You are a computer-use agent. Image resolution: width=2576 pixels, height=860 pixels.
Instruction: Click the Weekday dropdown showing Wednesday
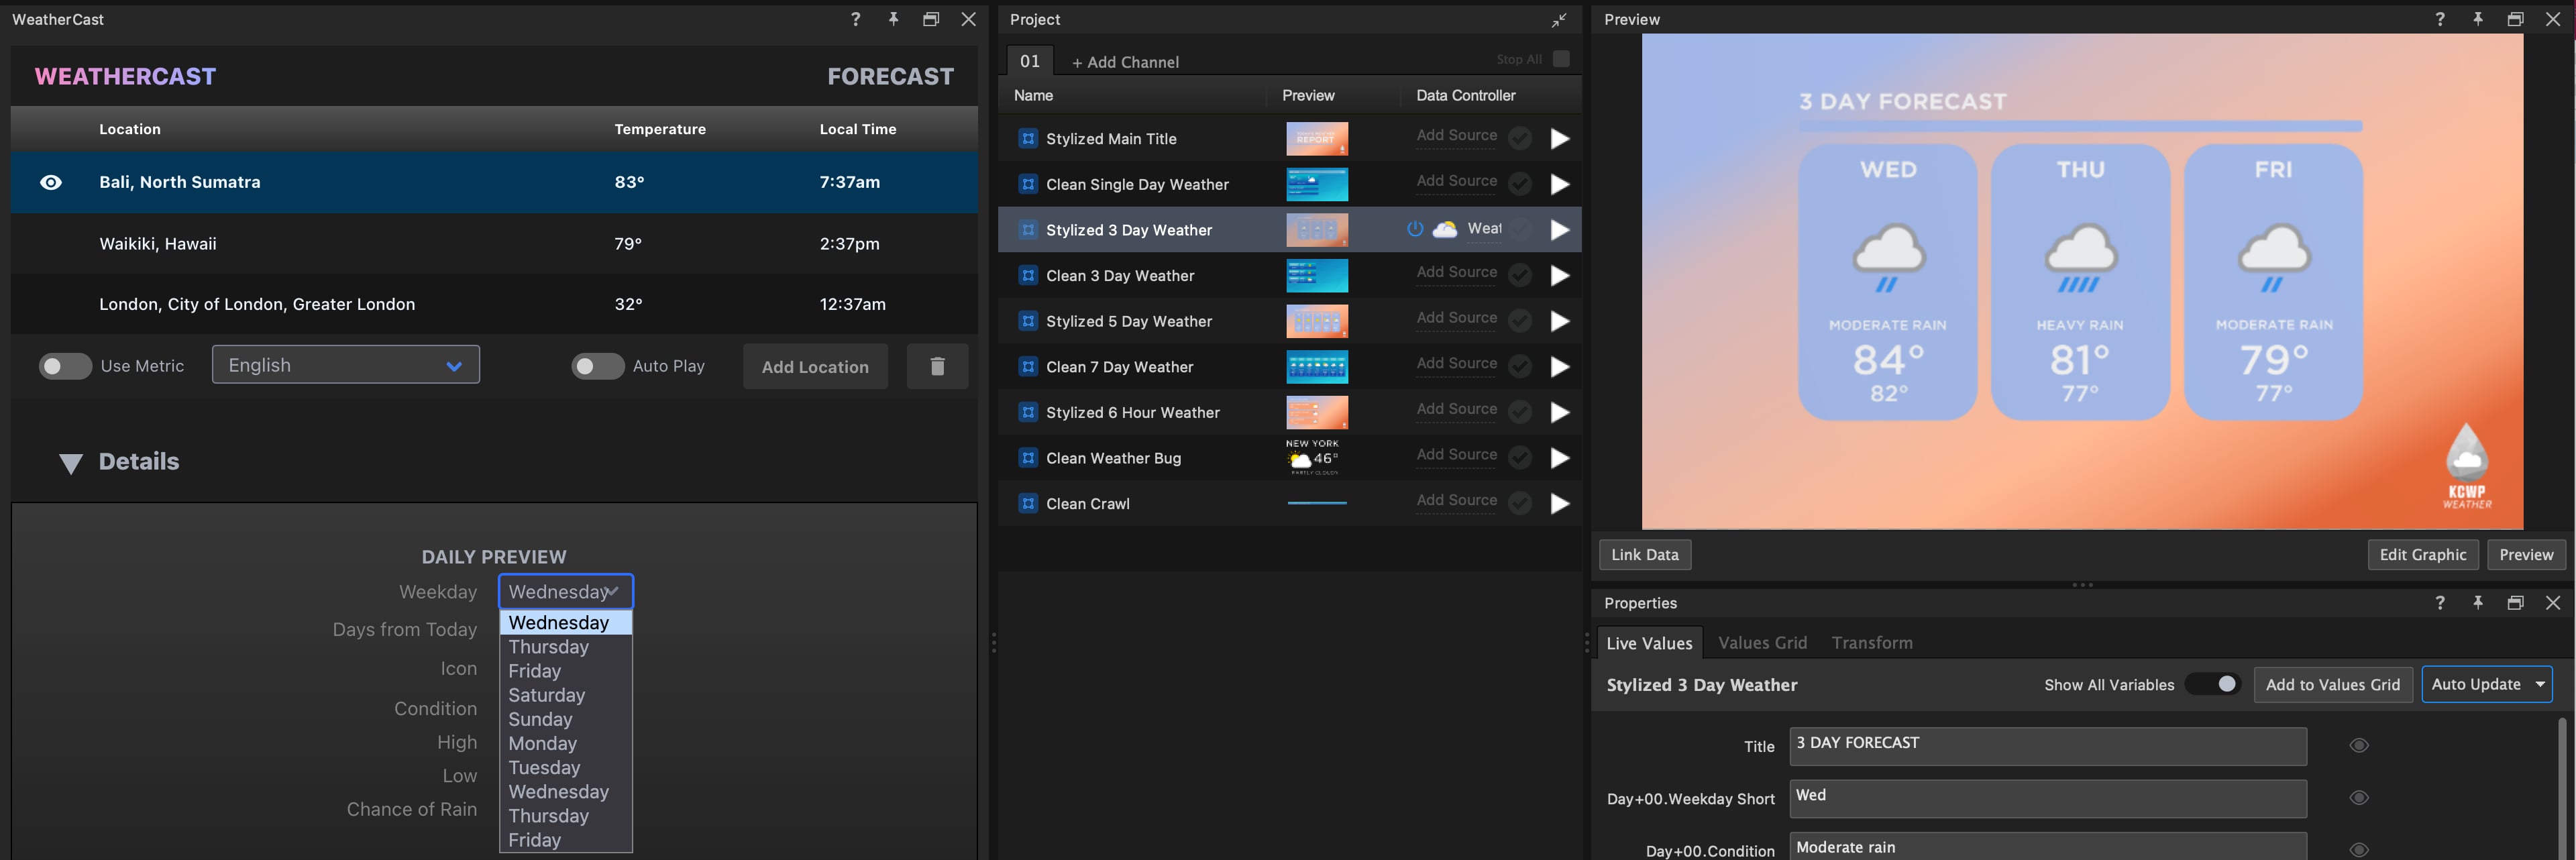click(566, 591)
